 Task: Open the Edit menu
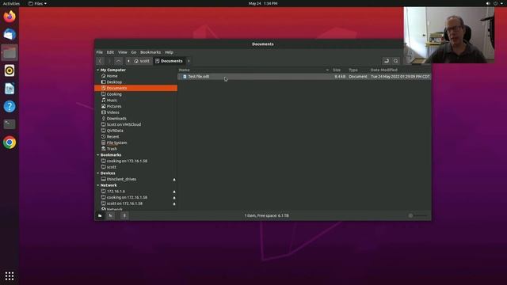coord(110,52)
